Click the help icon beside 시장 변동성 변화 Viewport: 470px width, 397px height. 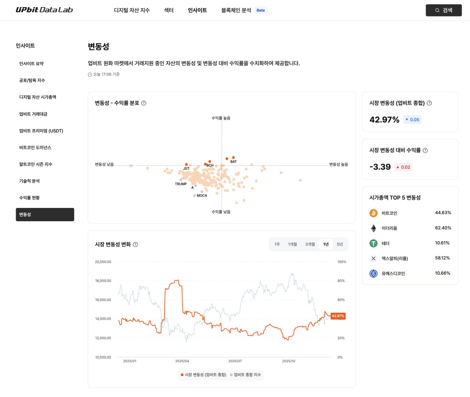coord(136,244)
